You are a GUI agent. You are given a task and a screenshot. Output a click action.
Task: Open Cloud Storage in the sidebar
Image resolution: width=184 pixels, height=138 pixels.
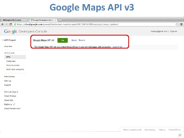tap(10, 96)
